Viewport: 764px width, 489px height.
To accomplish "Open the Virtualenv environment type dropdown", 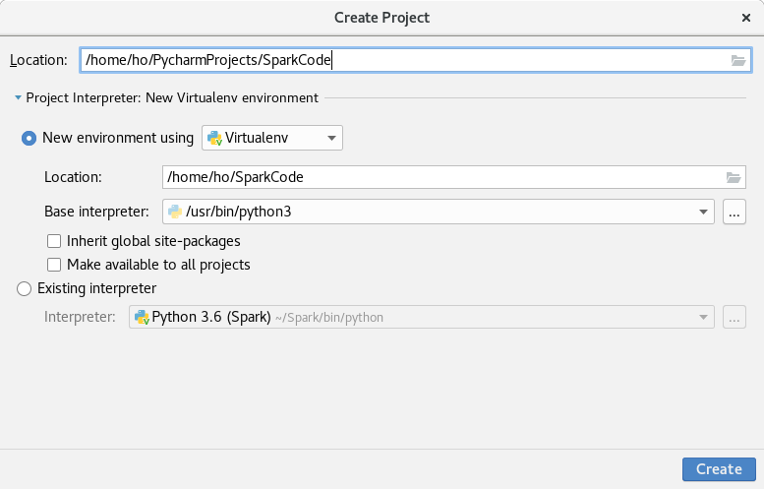I will pyautogui.click(x=331, y=138).
